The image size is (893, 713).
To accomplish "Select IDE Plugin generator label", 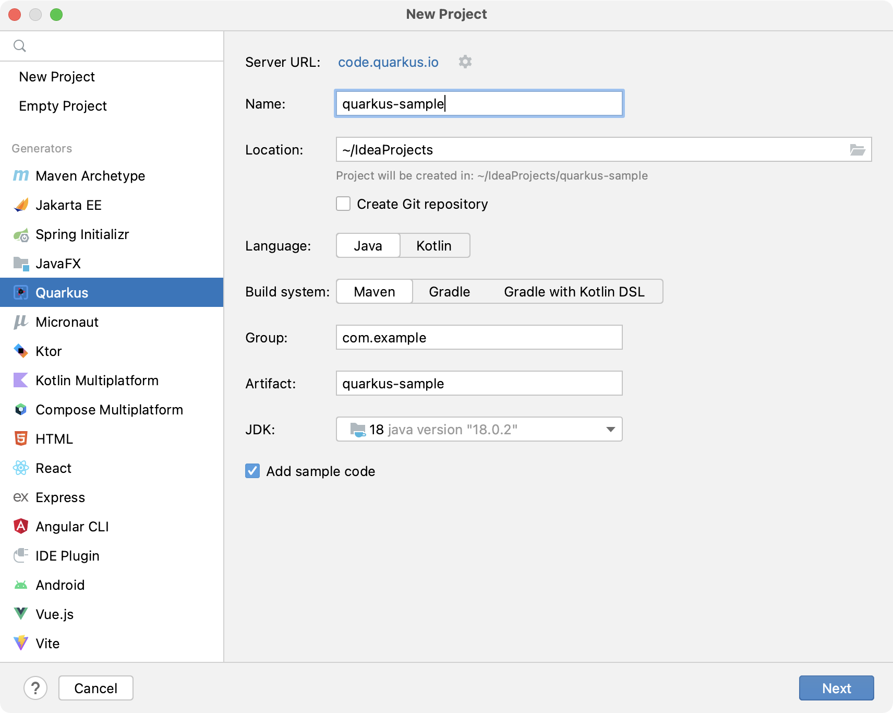I will coord(67,556).
